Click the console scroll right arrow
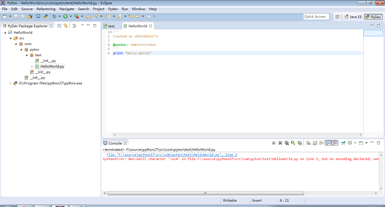 [x=376, y=193]
